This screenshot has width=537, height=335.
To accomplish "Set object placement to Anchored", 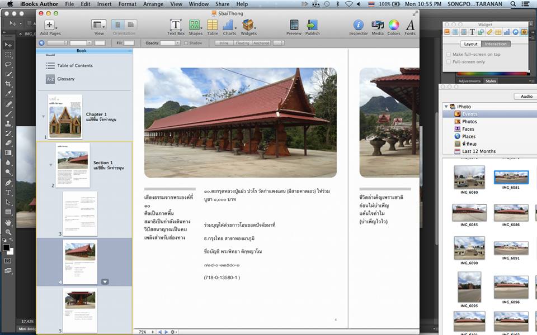I will 261,43.
